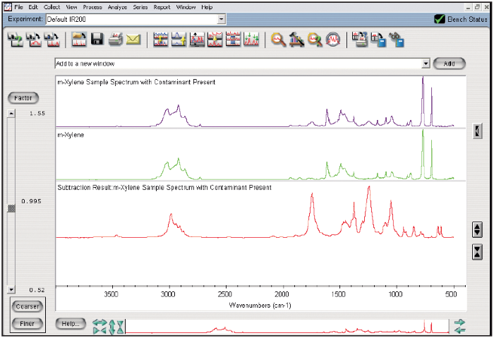
Task: Open the Analyze menu
Action: pyautogui.click(x=117, y=7)
